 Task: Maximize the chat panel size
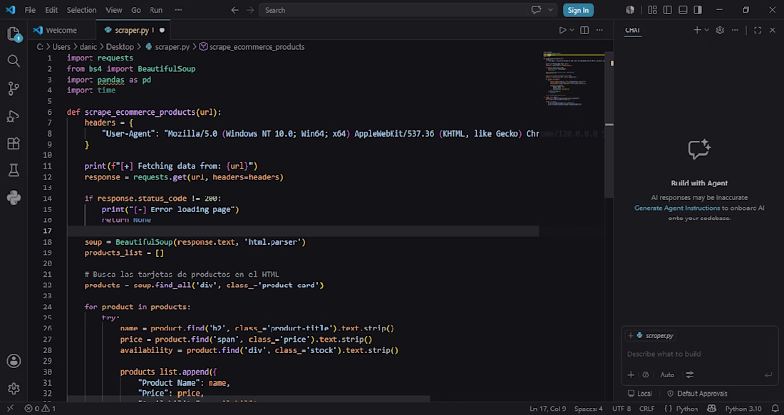[758, 30]
